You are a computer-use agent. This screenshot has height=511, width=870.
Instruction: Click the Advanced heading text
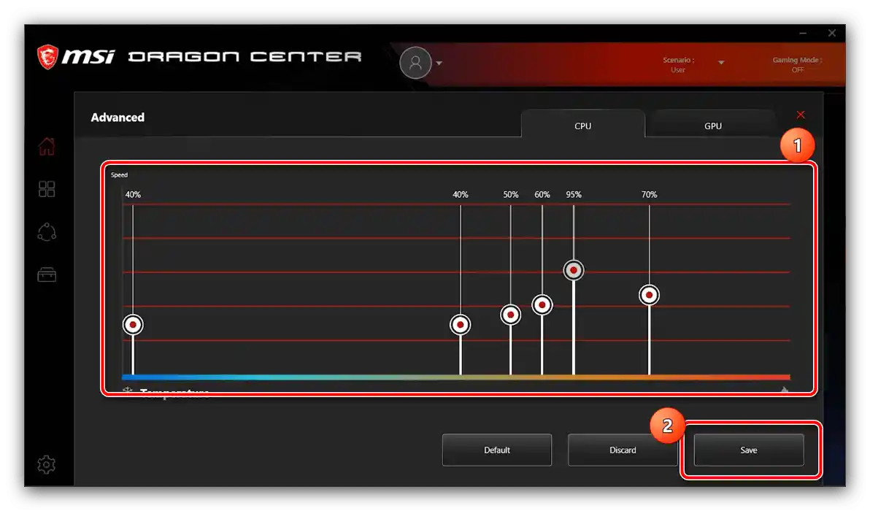click(x=118, y=117)
